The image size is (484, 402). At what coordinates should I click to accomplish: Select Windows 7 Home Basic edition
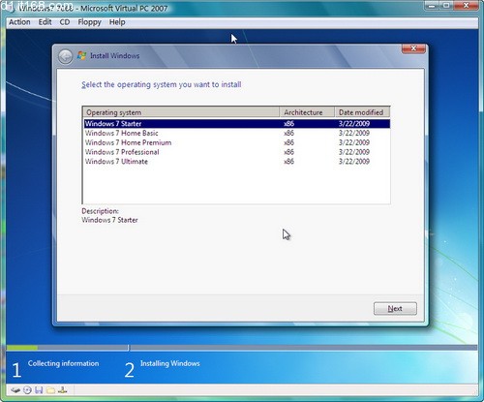[x=237, y=133]
